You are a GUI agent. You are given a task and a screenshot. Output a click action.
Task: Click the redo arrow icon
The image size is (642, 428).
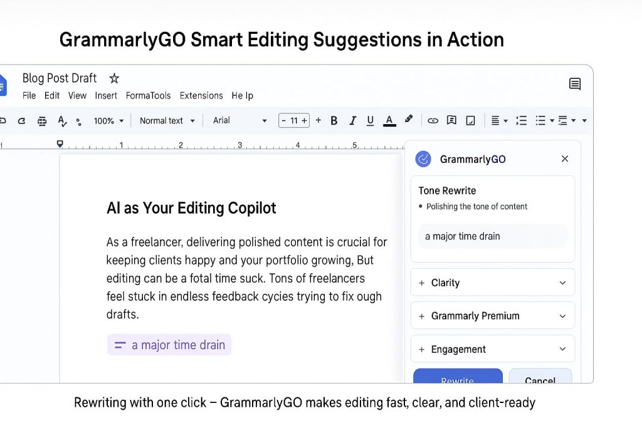click(21, 121)
